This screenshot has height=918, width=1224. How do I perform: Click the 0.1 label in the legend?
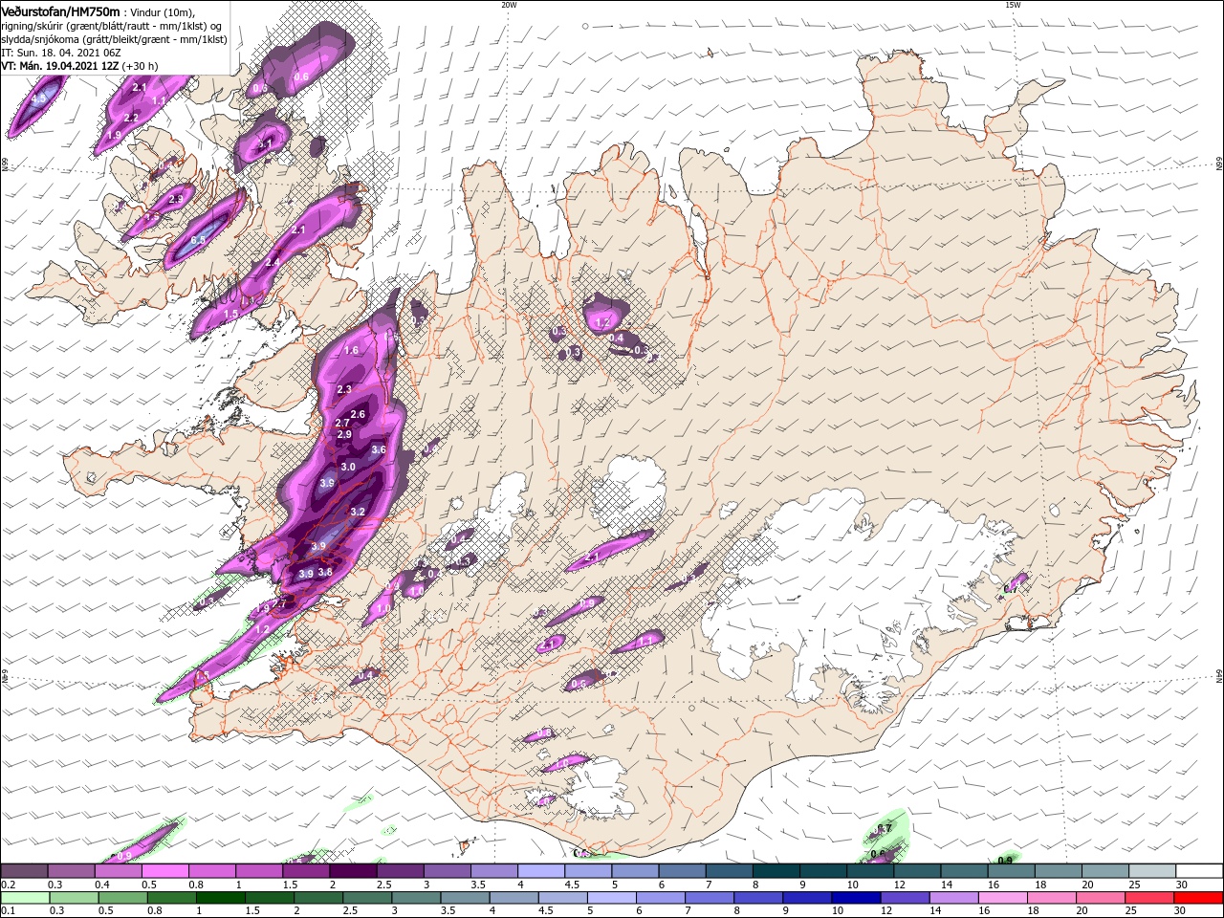(8, 911)
